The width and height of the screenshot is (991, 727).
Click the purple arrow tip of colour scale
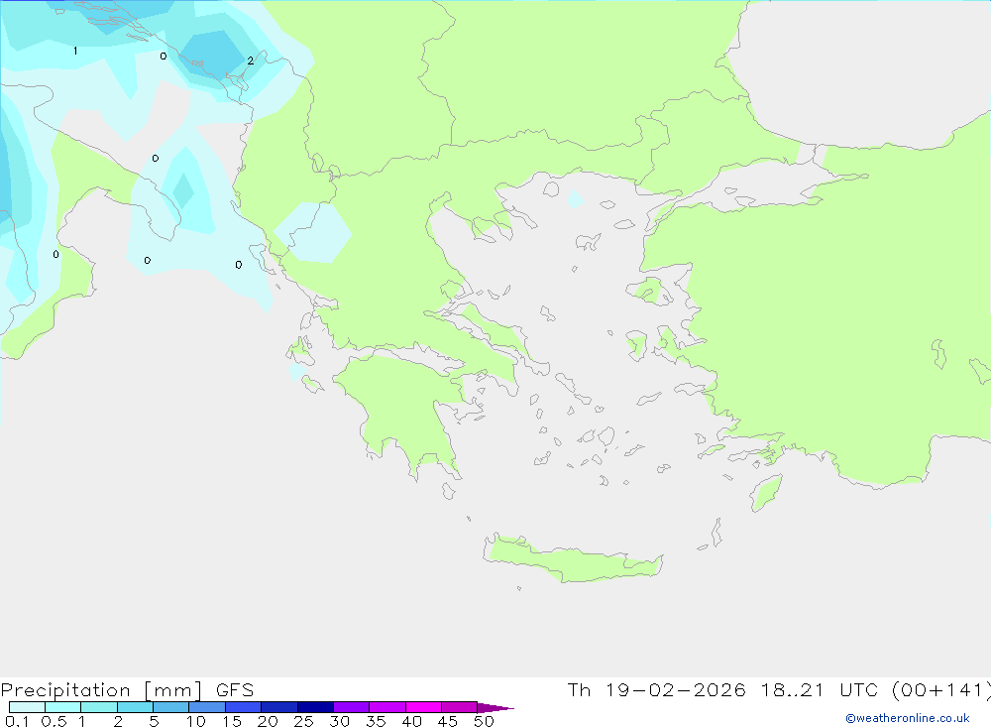click(495, 708)
